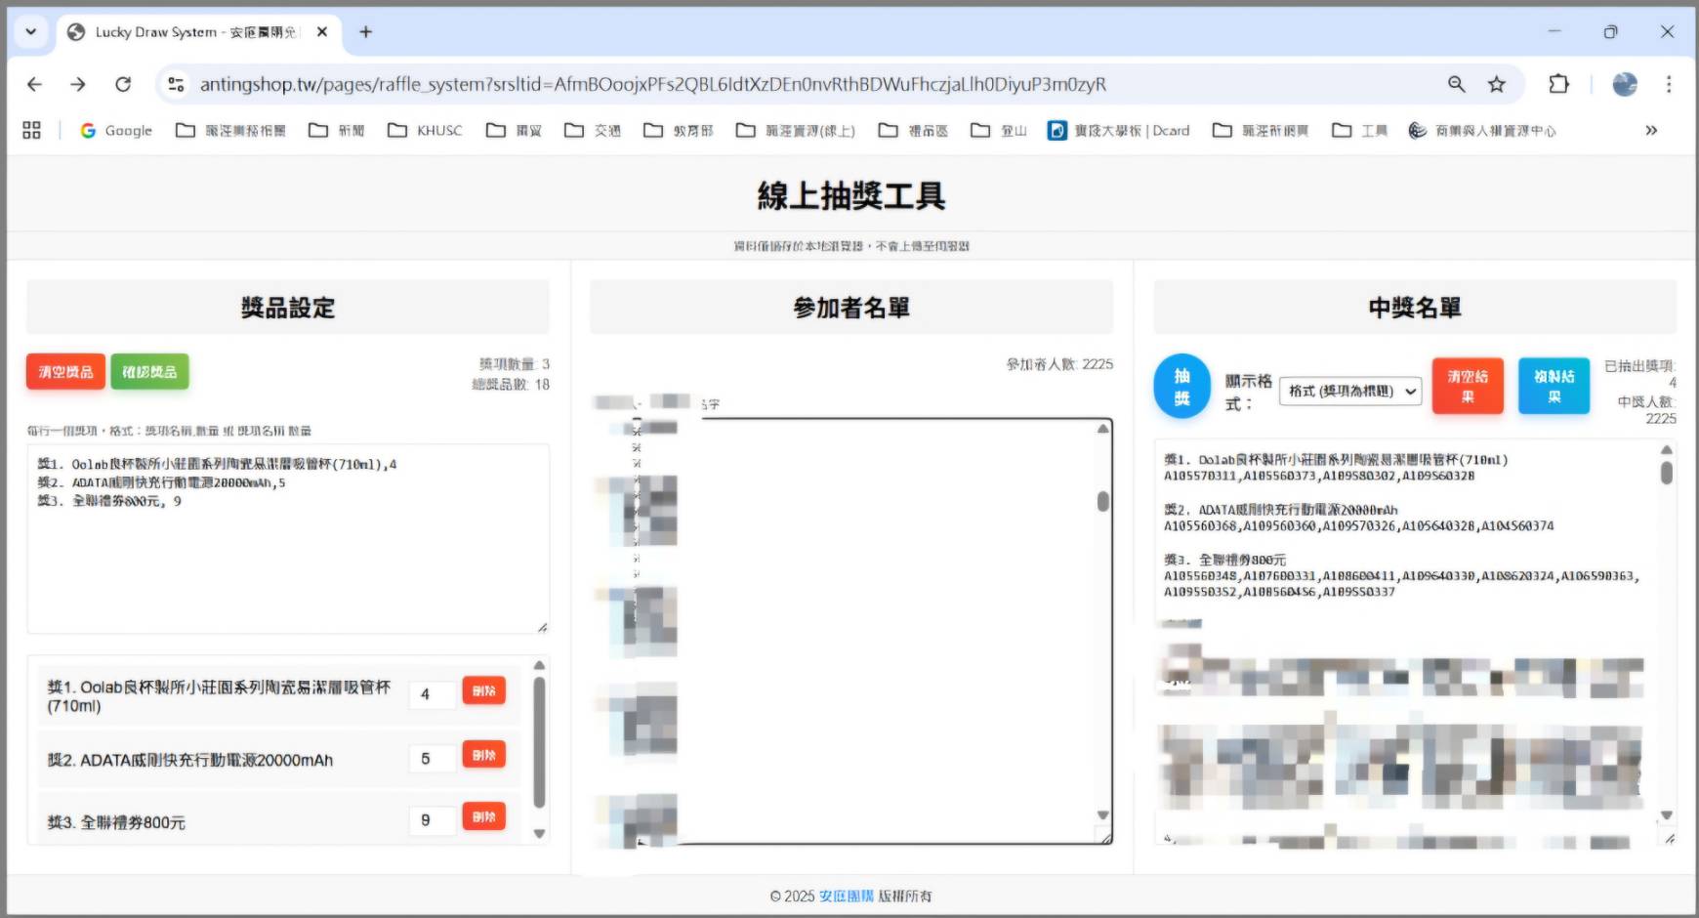Click the green confirm prizes button
1699x918 pixels.
pos(149,372)
